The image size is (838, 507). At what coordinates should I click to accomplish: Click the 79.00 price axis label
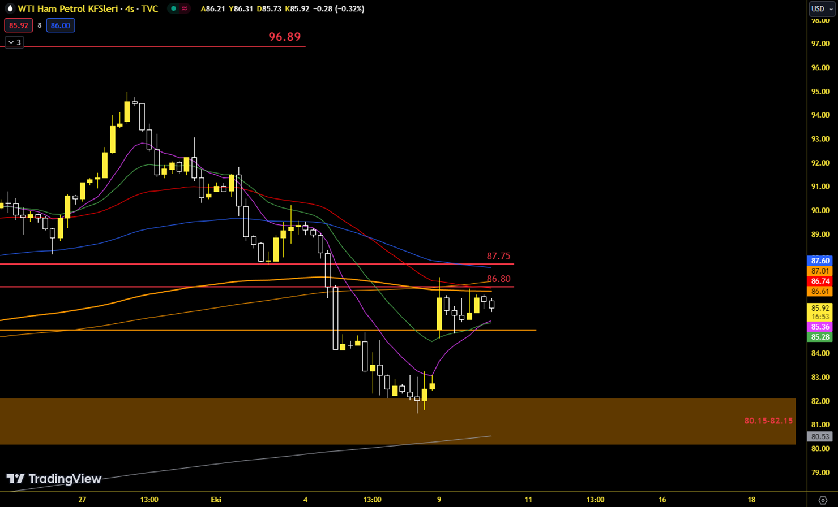(x=820, y=473)
